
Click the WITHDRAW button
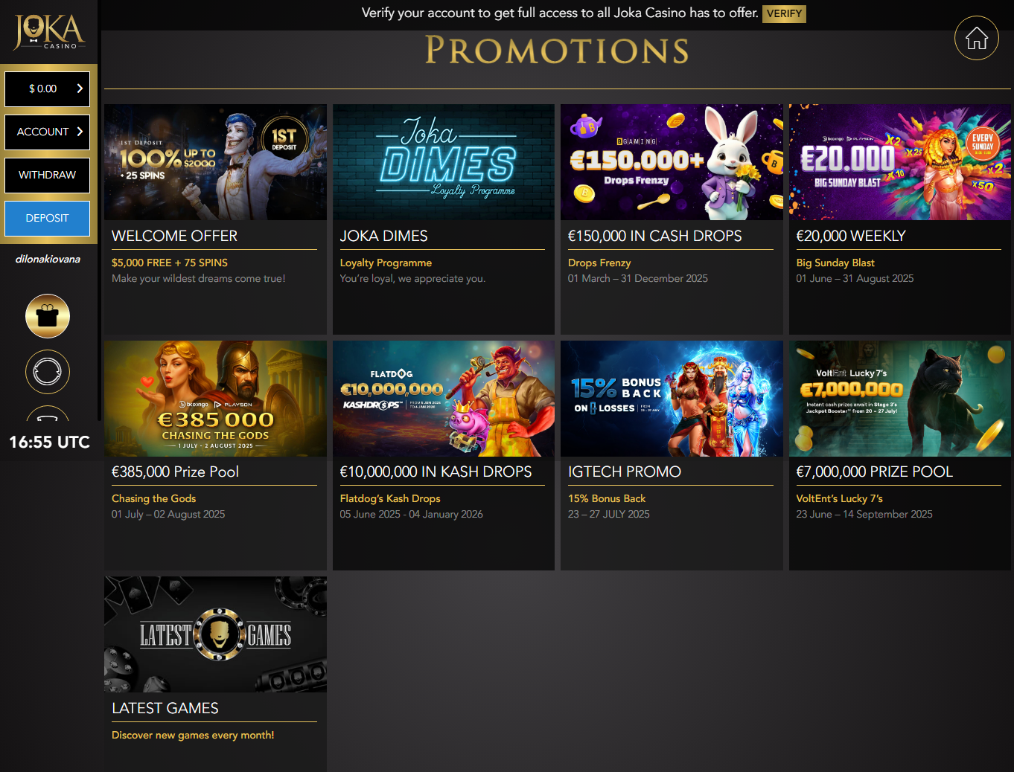point(48,175)
